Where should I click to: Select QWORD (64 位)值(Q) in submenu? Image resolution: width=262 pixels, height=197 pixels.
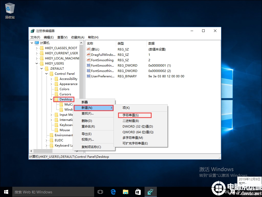coord(141,132)
